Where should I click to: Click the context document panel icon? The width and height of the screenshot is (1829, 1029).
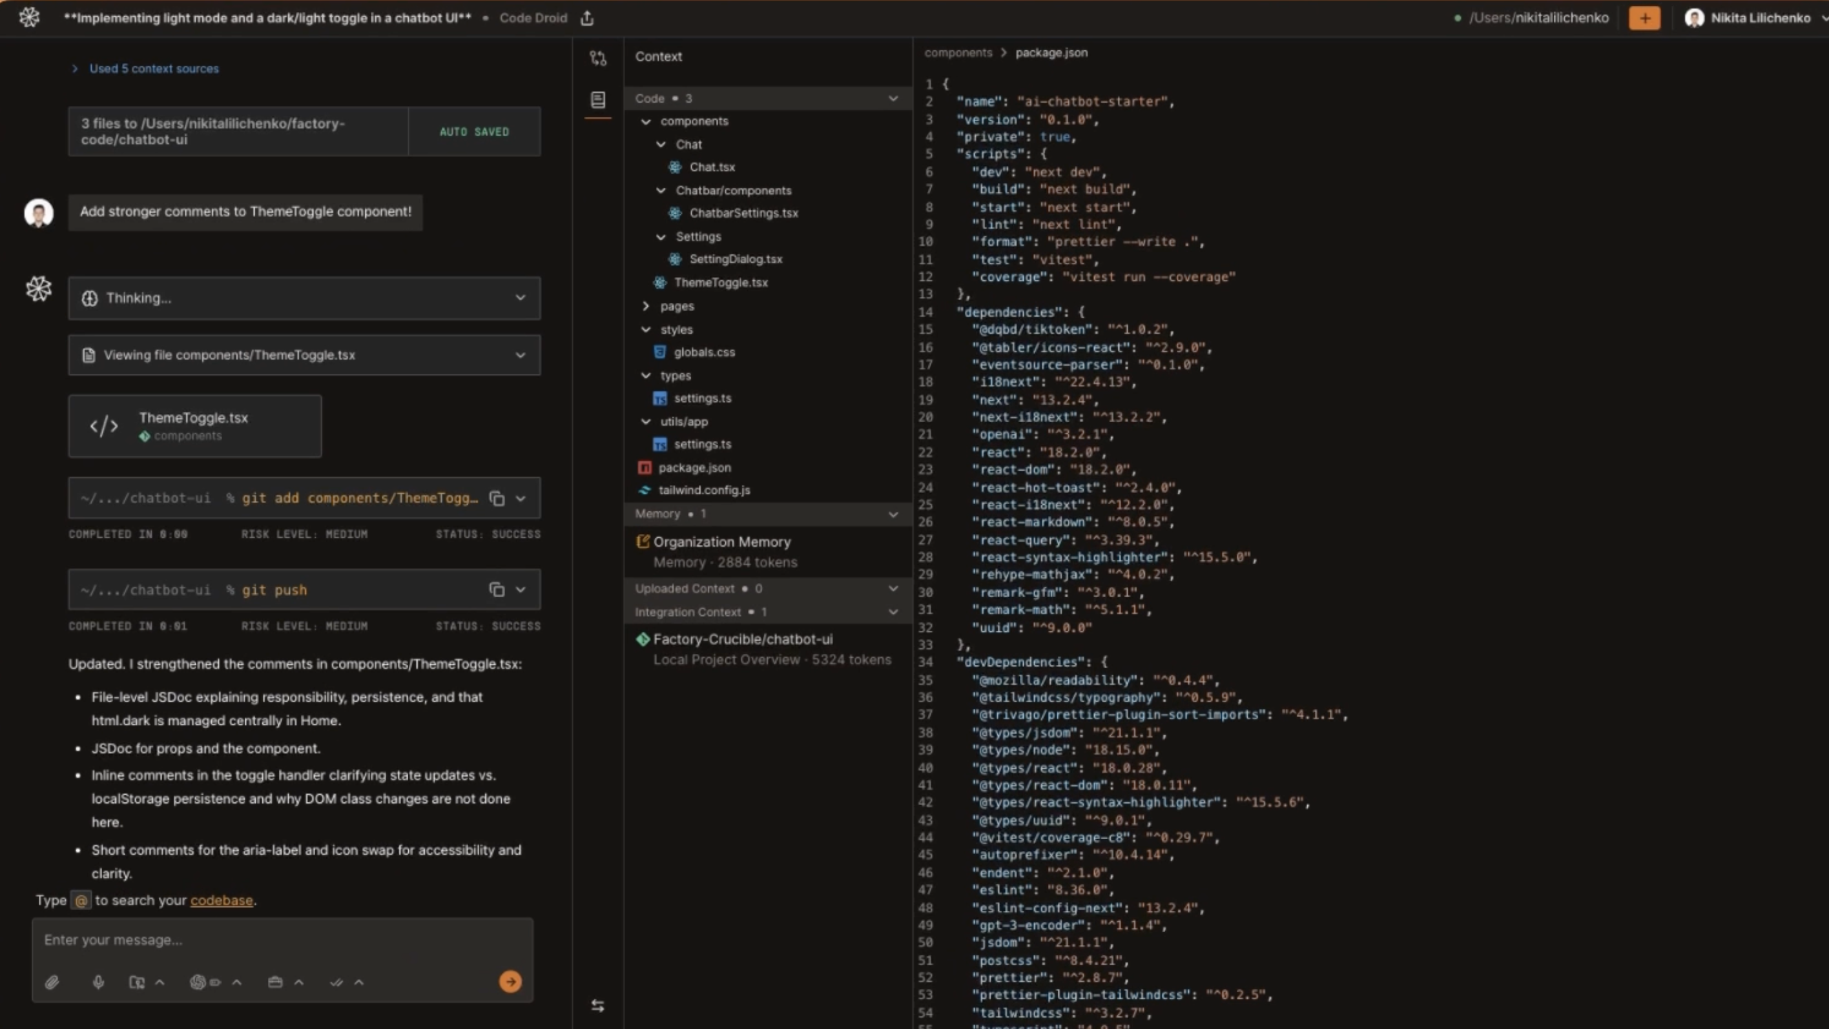tap(598, 100)
